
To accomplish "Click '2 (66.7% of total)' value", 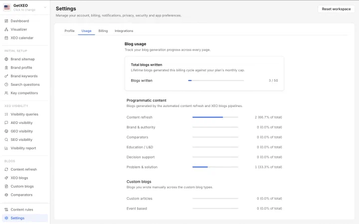I will [268, 117].
